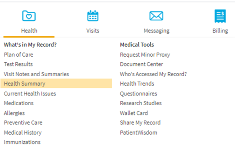Go to Current Health Issues

tap(30, 93)
